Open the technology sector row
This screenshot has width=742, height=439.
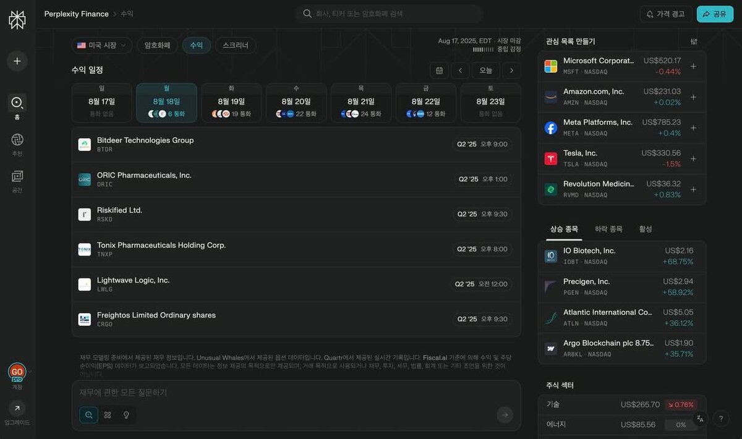pyautogui.click(x=622, y=404)
